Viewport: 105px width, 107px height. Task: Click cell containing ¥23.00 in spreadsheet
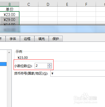[x=10, y=14]
